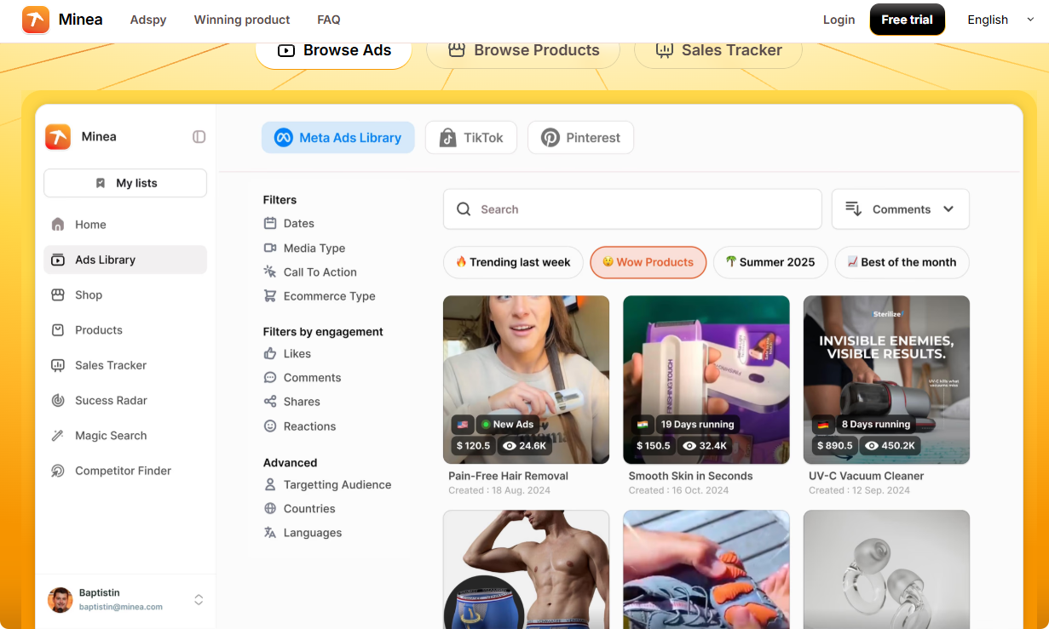The width and height of the screenshot is (1049, 629).
Task: Enable the Summer 2025 filter chip
Action: [x=769, y=262]
